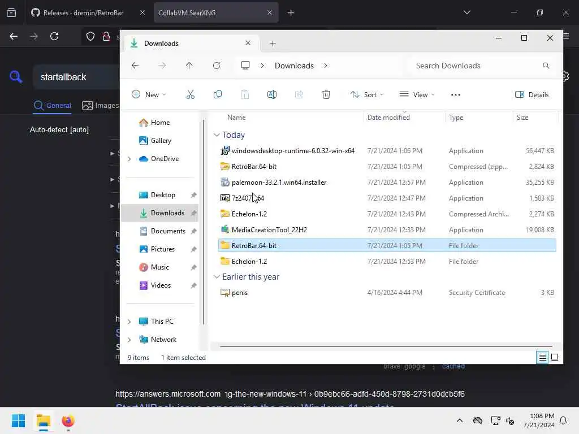Switch to details list view in status bar
The height and width of the screenshot is (434, 579).
point(542,357)
